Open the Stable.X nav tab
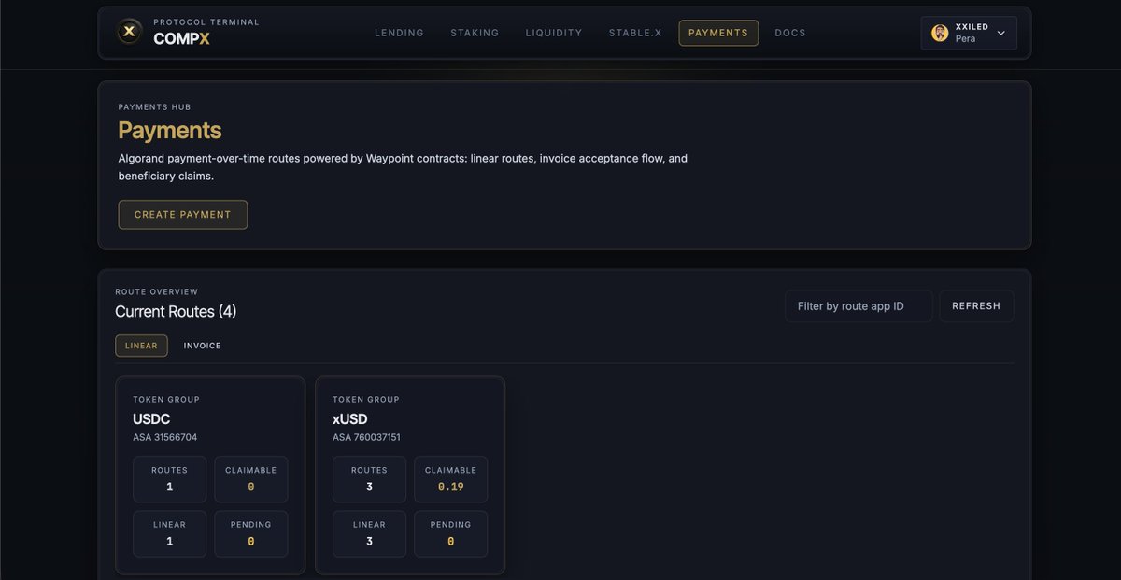 coord(635,33)
